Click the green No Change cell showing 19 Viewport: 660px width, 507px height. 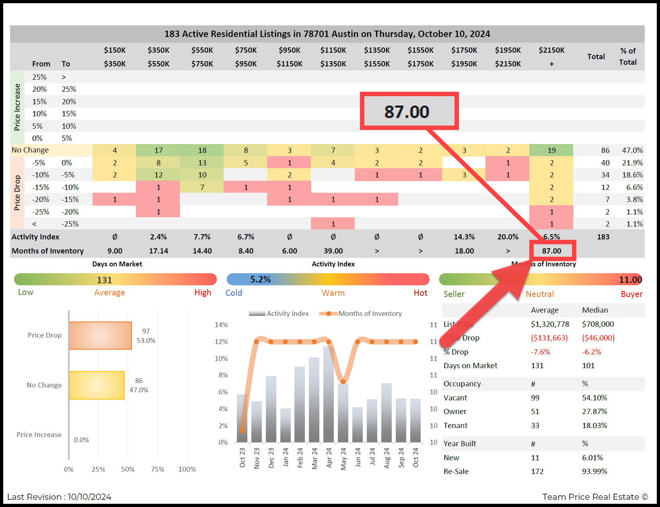(551, 150)
